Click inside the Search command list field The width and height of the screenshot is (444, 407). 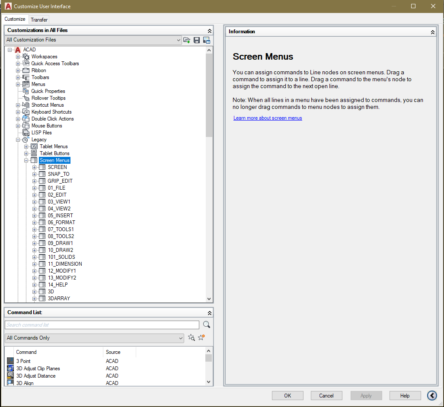coord(102,324)
